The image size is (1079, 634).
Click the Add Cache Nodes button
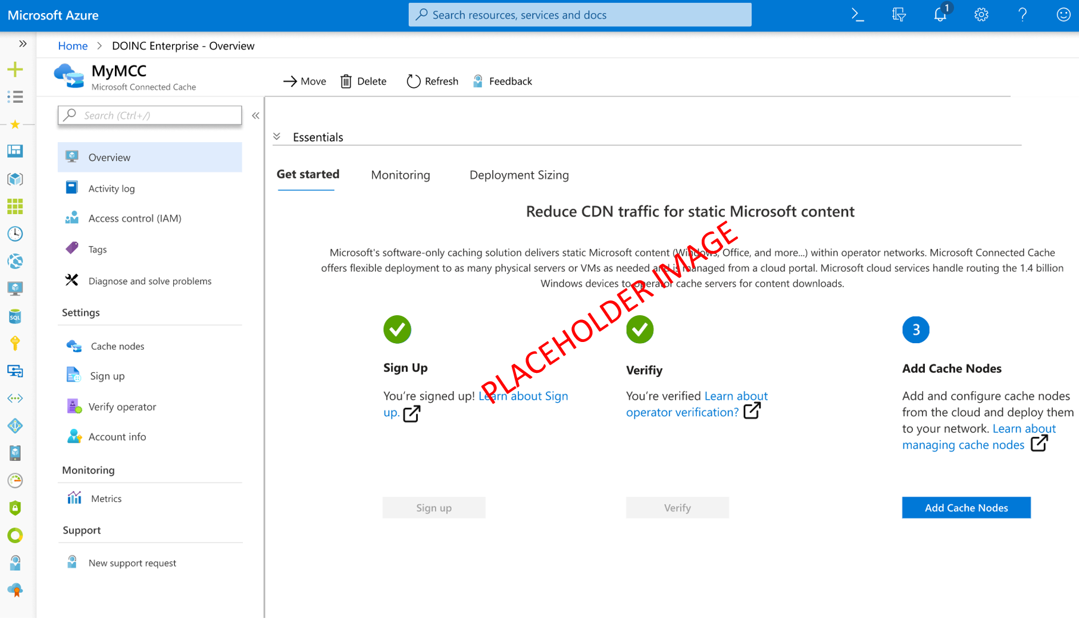pos(966,507)
